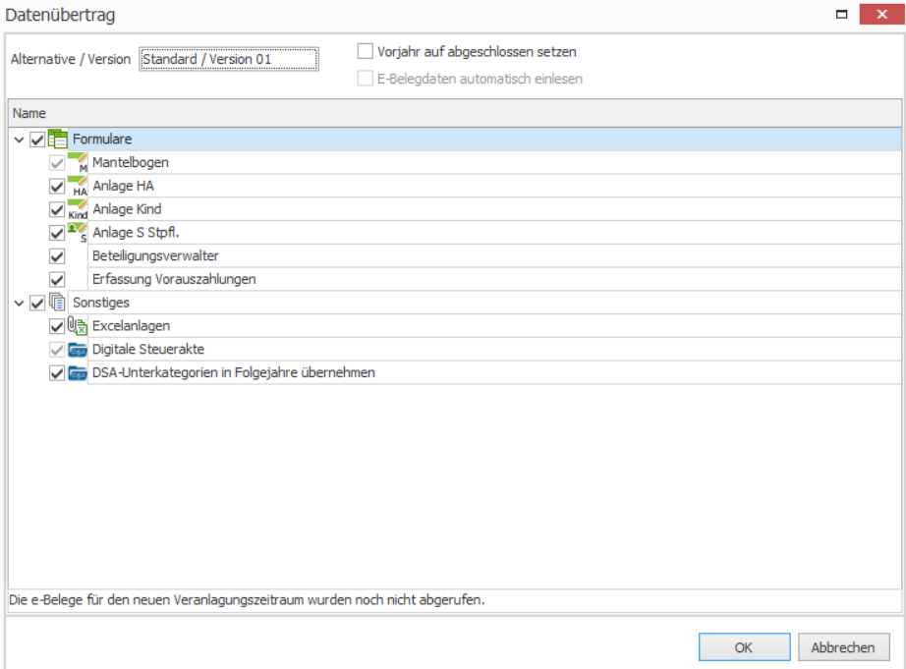Click the Sonstiges documents icon

pos(57,303)
